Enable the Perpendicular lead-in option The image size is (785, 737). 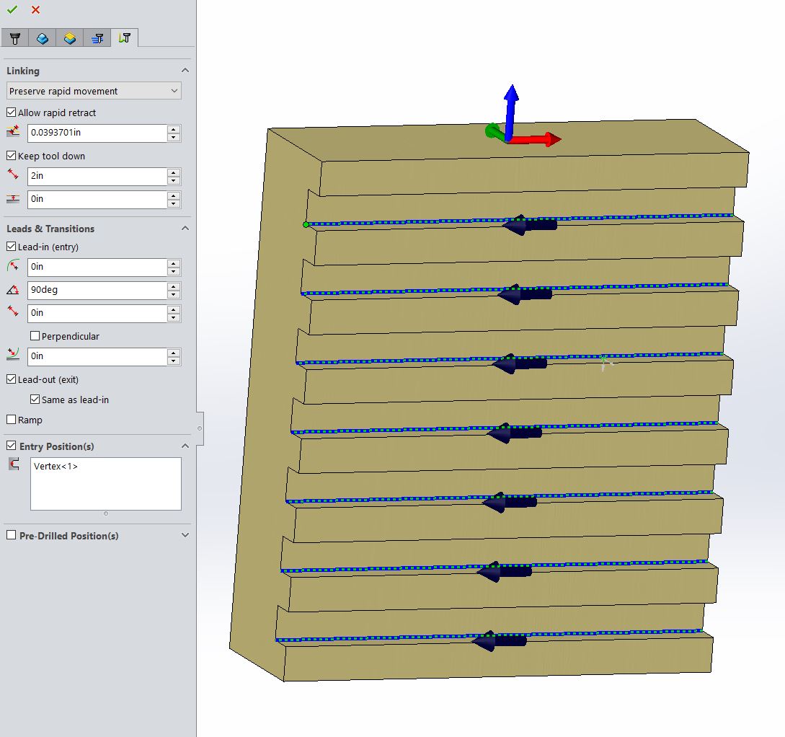click(34, 336)
